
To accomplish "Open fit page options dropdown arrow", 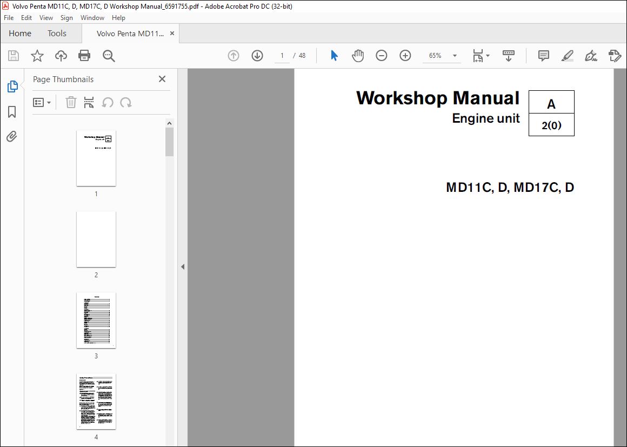I will 488,56.
